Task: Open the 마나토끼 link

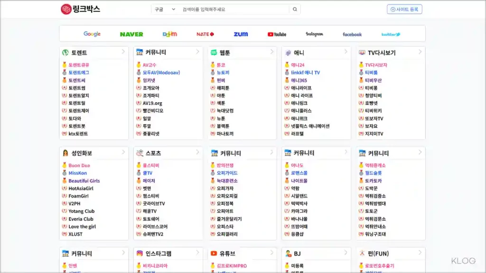Action: click(225, 134)
